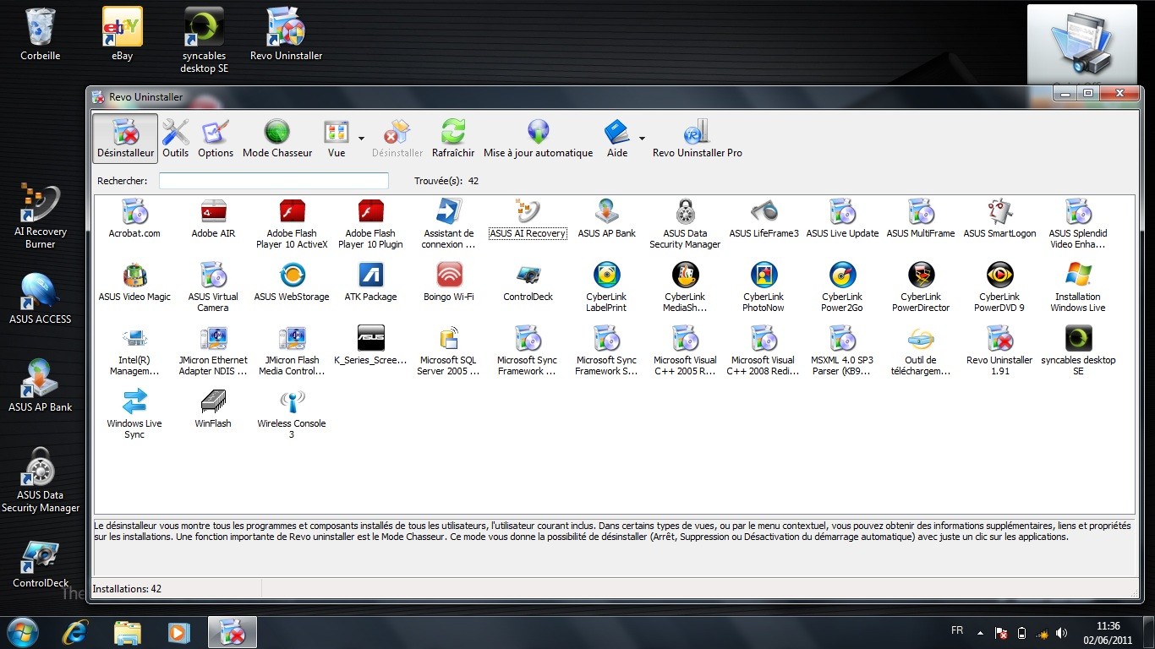Viewport: 1155px width, 649px height.
Task: Activate Mode Chasseur
Action: tap(277, 139)
